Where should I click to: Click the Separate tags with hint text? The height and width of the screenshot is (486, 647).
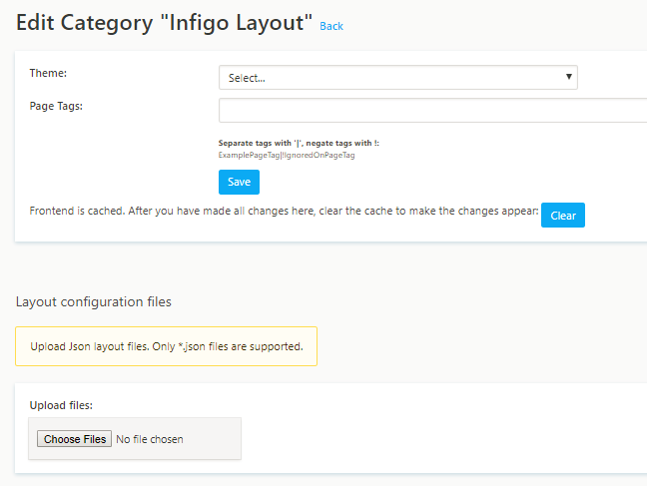tap(299, 143)
